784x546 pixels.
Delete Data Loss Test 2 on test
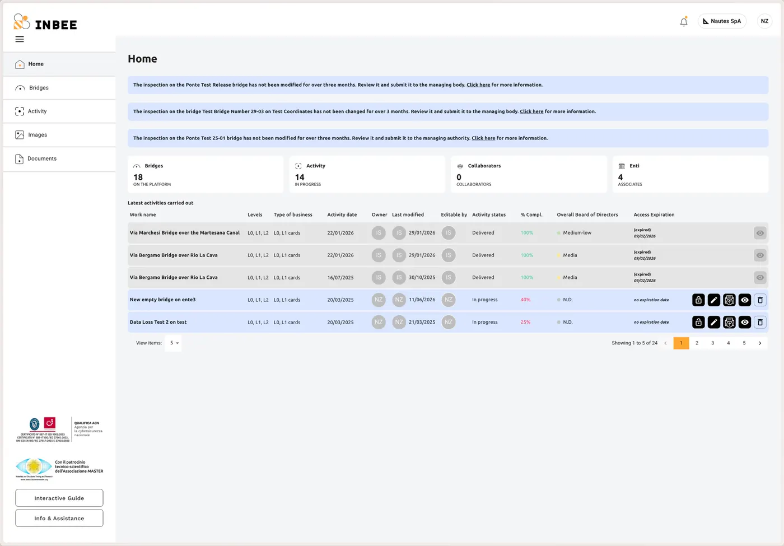point(760,323)
